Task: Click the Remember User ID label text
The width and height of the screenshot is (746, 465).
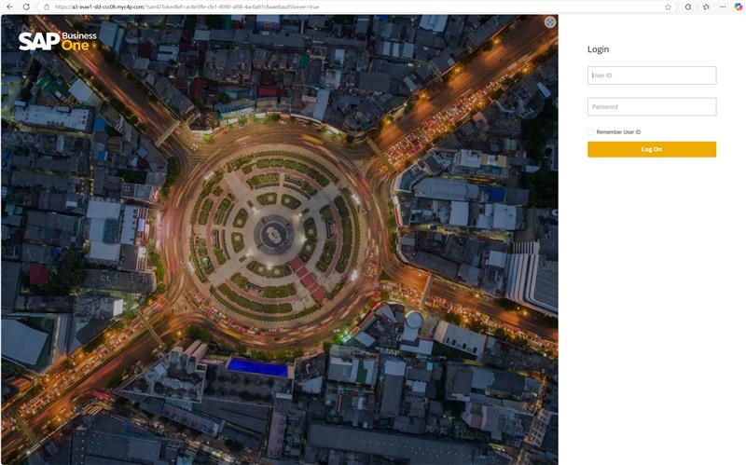Action: pos(618,132)
